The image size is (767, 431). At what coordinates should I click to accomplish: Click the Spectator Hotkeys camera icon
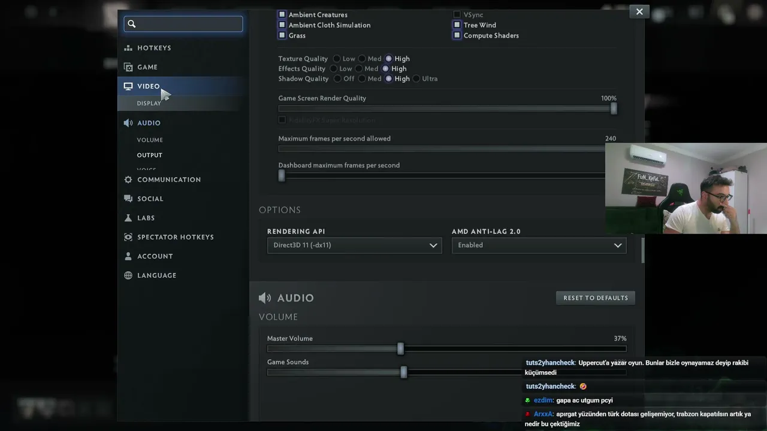pyautogui.click(x=128, y=237)
